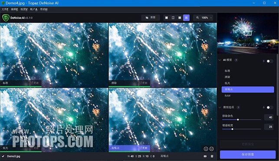The height and width of the screenshot is (161, 279).
Task: Collapse the 模型选项 section
Action: [220, 107]
